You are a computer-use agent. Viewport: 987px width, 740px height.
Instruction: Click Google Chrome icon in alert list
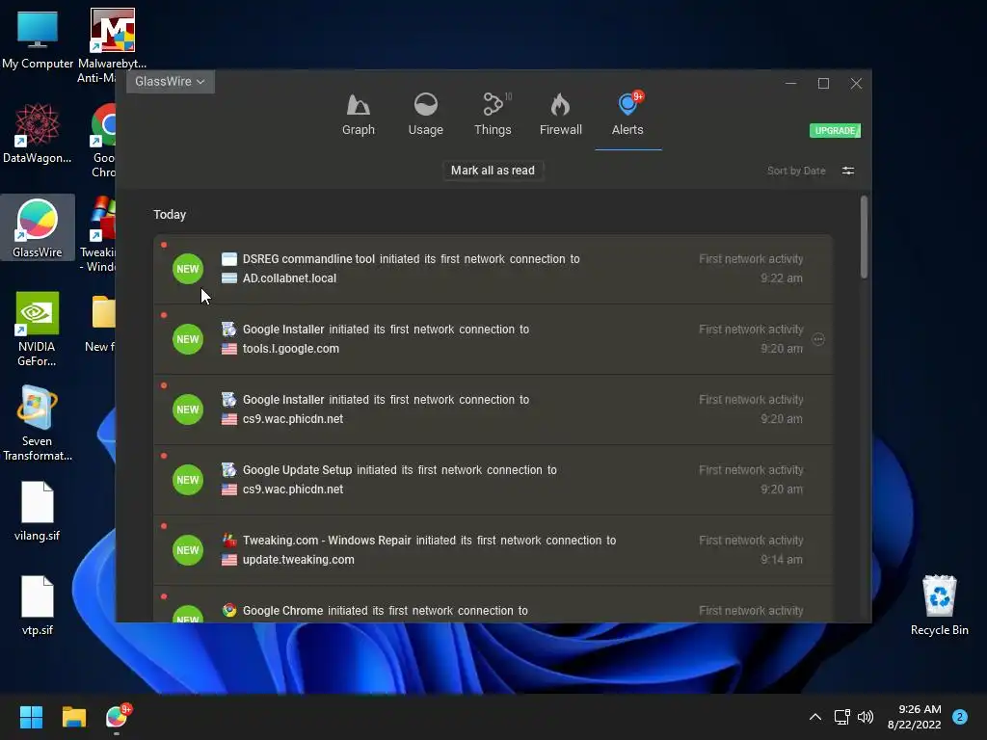click(229, 610)
